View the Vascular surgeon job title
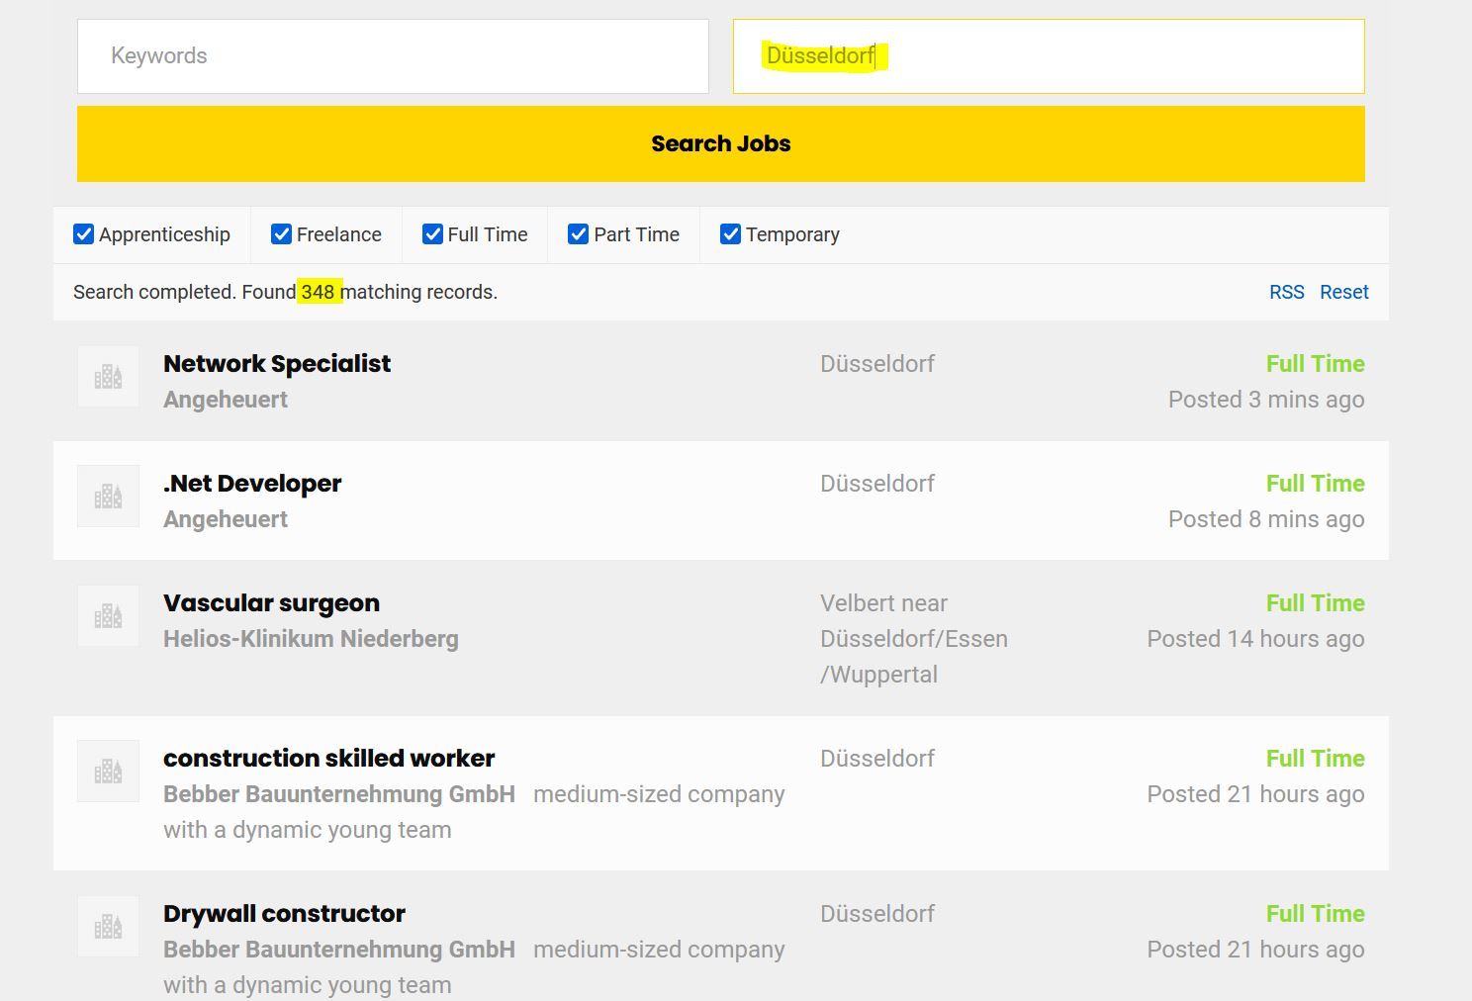The height and width of the screenshot is (1001, 1472). coord(271,603)
